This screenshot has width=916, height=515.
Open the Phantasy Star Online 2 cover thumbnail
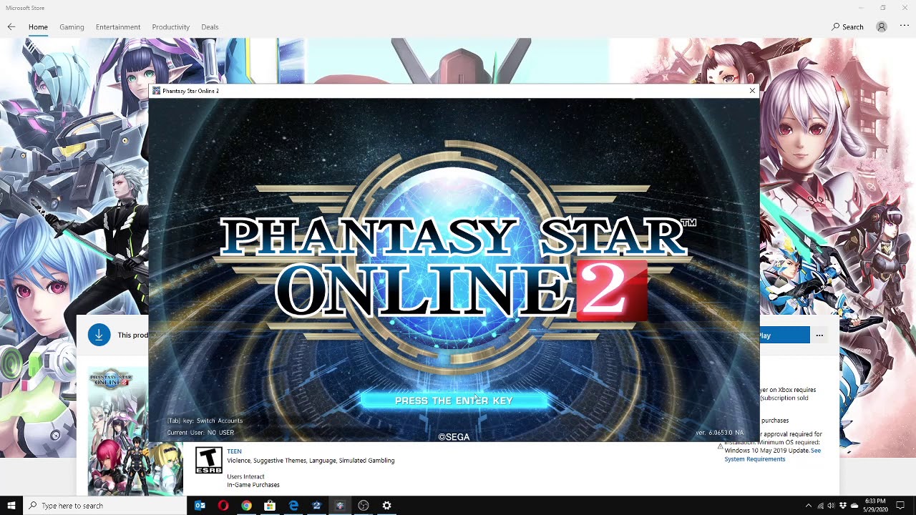click(x=118, y=431)
